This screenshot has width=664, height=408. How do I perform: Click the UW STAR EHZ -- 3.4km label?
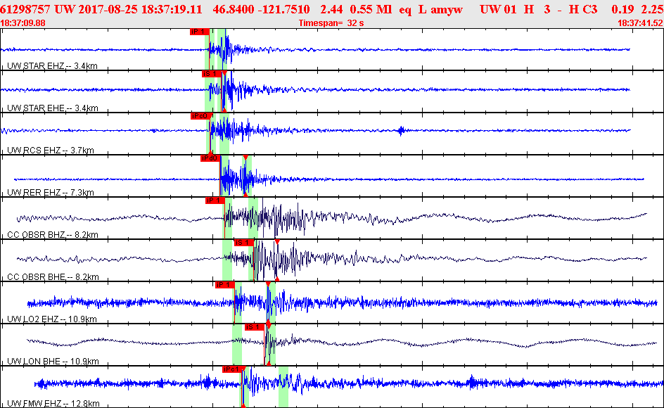point(52,66)
